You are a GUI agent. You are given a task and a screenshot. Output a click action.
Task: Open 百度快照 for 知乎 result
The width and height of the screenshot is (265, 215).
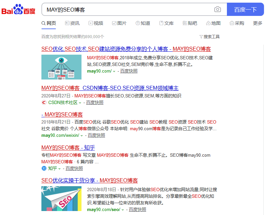74,169
